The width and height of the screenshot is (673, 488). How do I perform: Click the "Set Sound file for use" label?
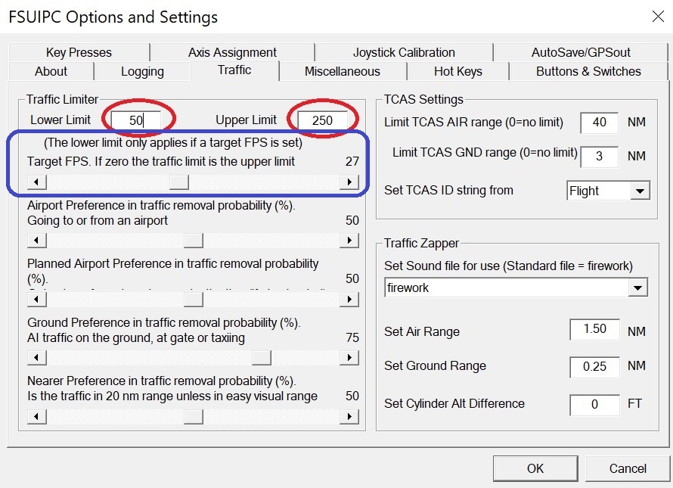[508, 266]
